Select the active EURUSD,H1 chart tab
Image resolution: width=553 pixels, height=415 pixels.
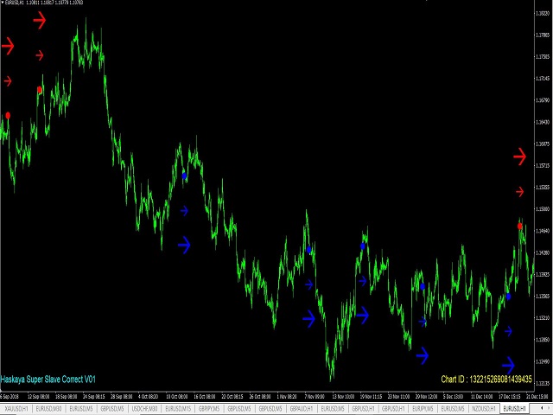(515, 409)
